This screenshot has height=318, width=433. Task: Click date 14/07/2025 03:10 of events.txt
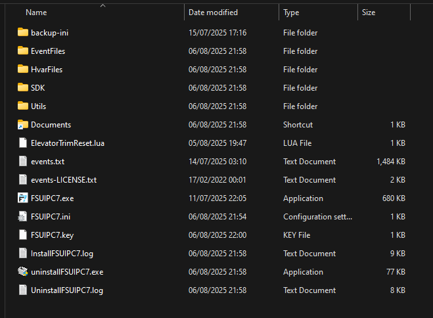pos(217,162)
